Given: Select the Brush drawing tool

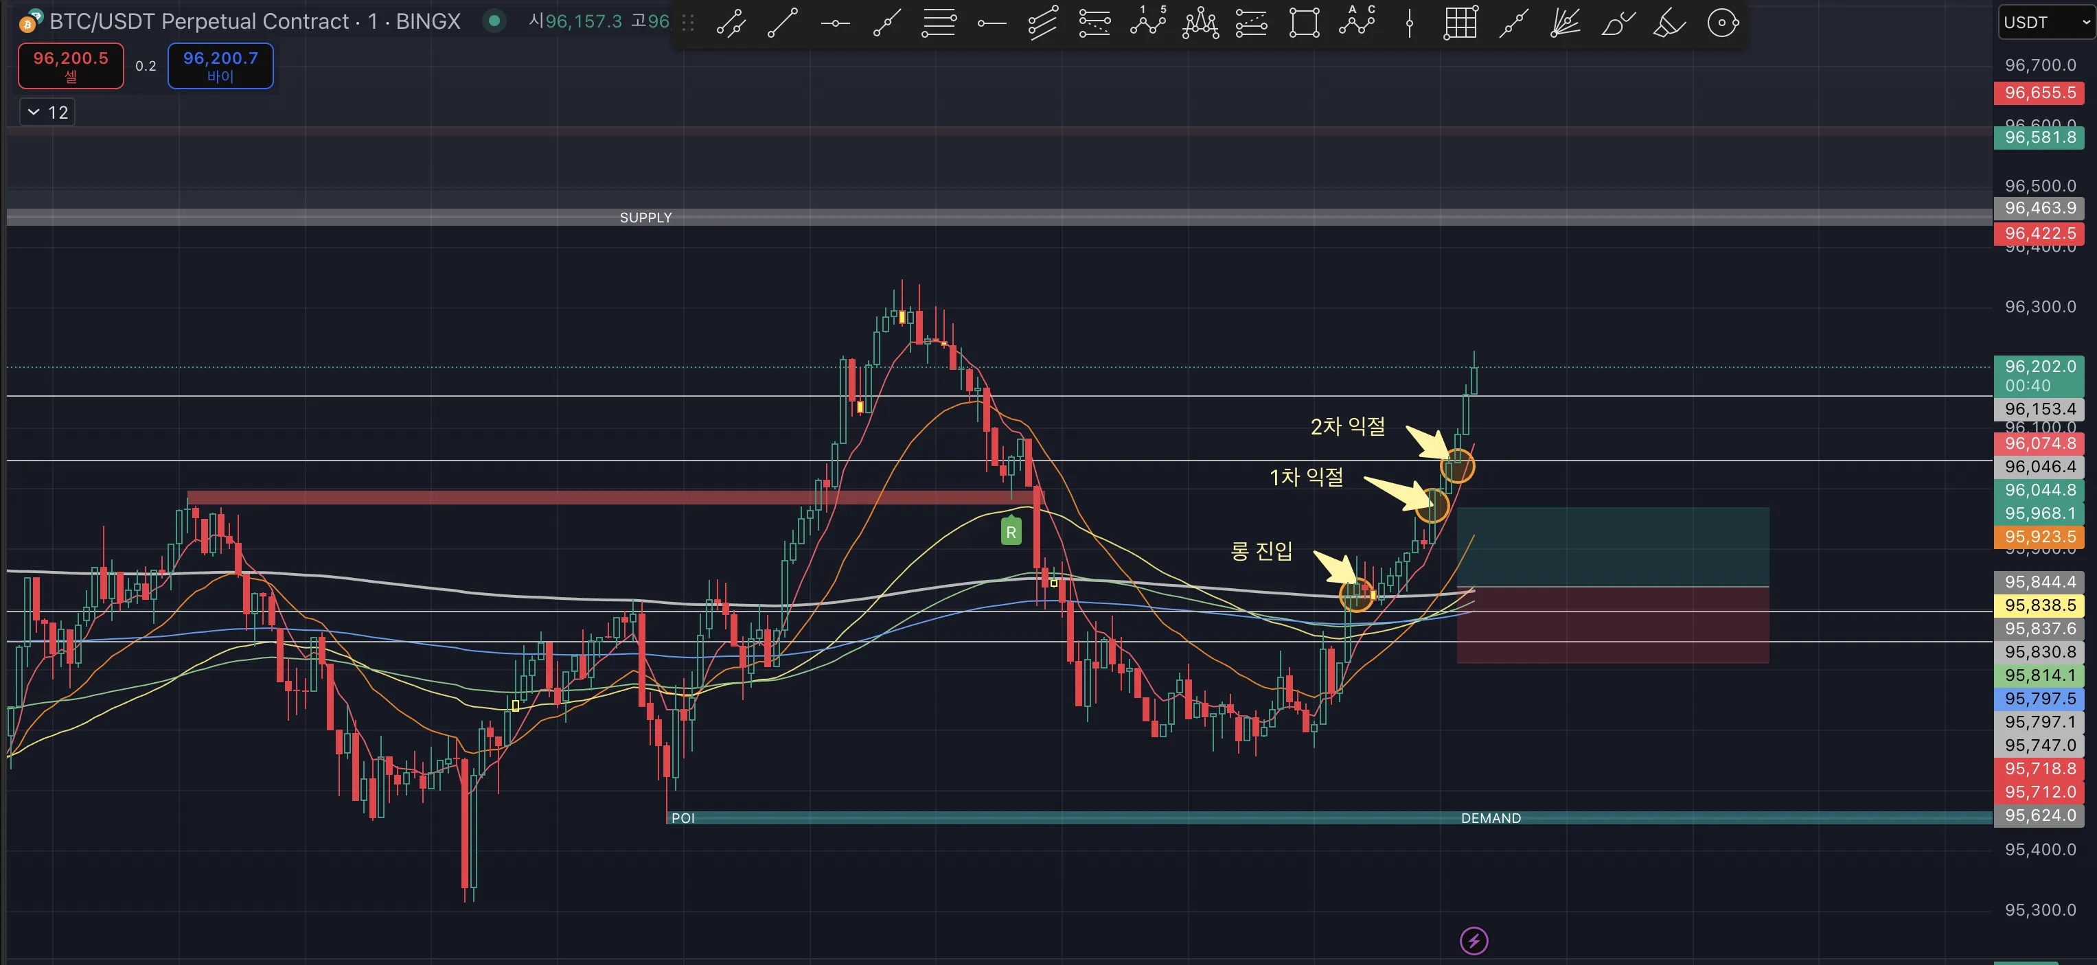Looking at the screenshot, I should tap(1618, 22).
